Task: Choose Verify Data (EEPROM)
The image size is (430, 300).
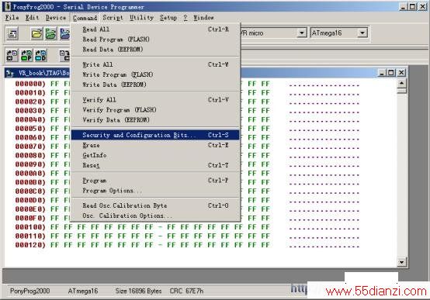Action: tap(155, 119)
